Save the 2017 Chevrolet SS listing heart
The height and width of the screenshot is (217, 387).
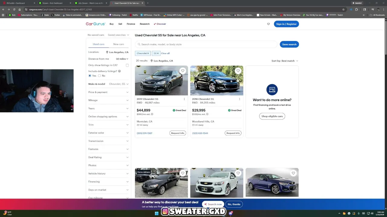(x=183, y=71)
